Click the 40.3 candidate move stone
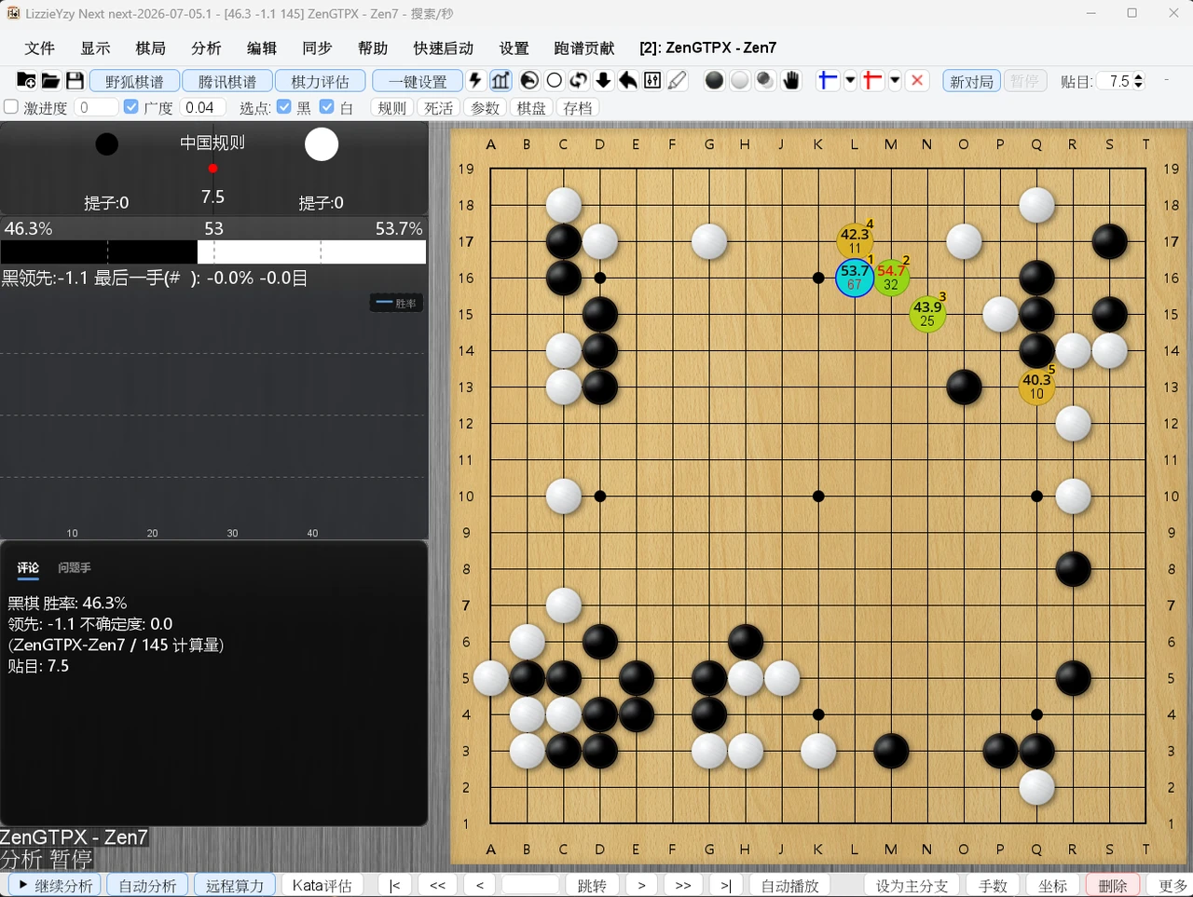This screenshot has width=1193, height=897. click(x=1036, y=387)
